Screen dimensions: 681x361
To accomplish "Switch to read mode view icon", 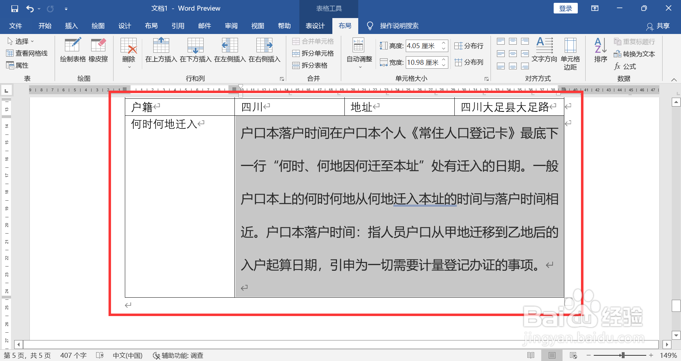I will pos(531,355).
